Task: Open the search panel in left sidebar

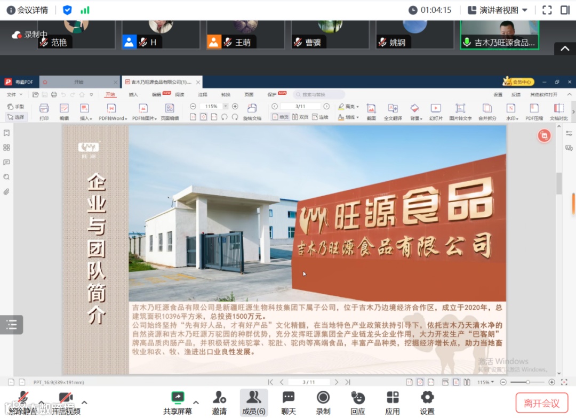Action: pos(6,177)
